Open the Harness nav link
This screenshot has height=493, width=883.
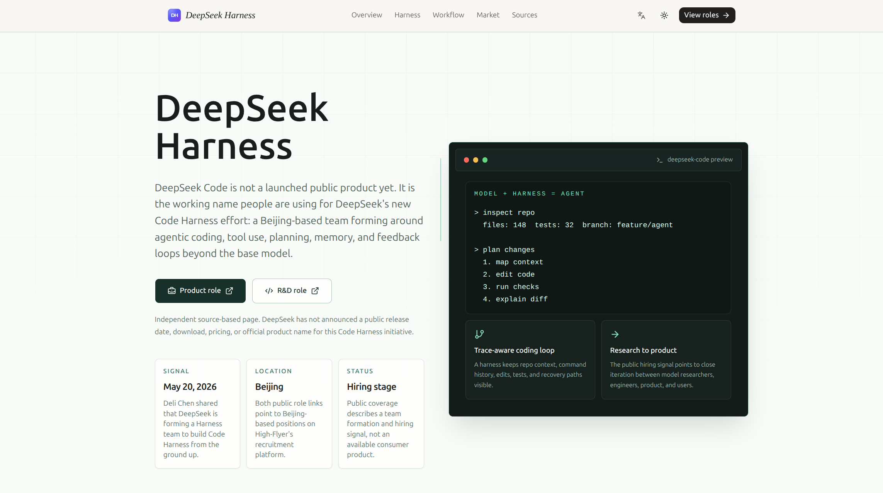coord(407,15)
